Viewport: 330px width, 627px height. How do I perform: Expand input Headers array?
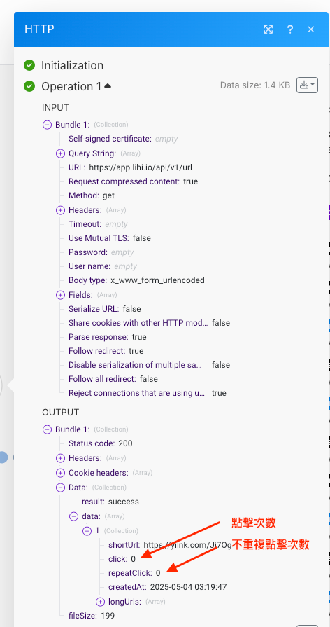click(60, 210)
